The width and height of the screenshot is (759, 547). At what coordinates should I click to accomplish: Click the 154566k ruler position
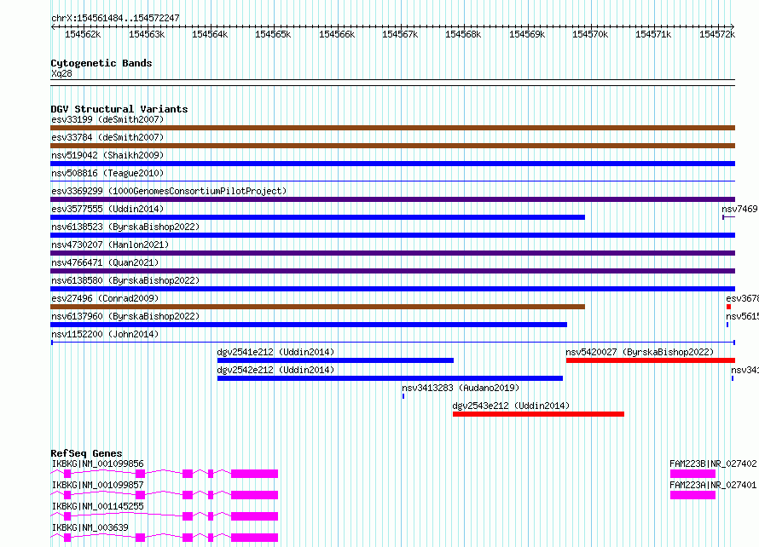[x=337, y=34]
